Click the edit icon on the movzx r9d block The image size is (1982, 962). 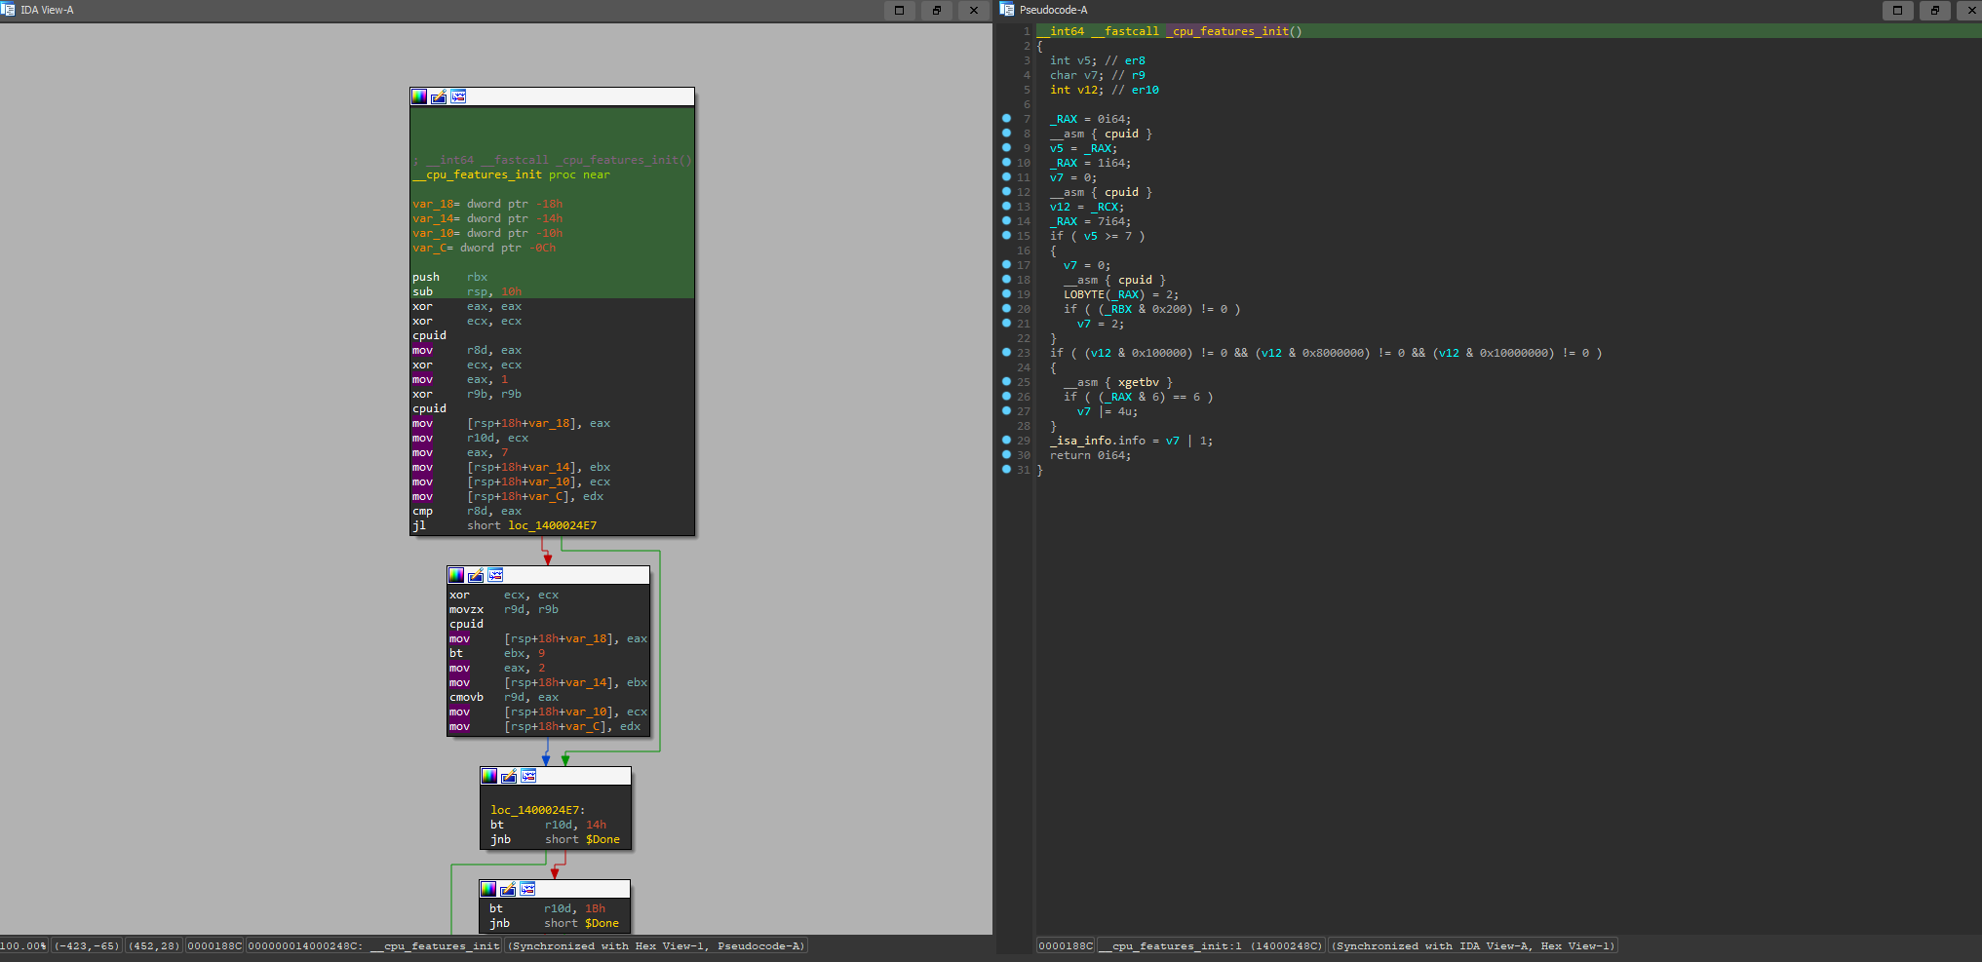[x=476, y=575]
